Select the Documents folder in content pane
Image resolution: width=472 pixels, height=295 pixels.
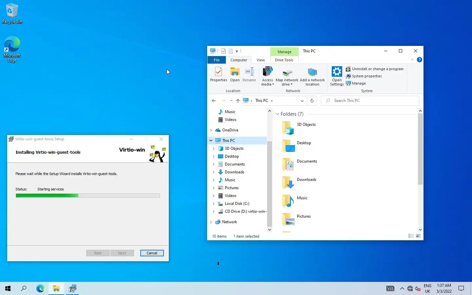tap(300, 164)
